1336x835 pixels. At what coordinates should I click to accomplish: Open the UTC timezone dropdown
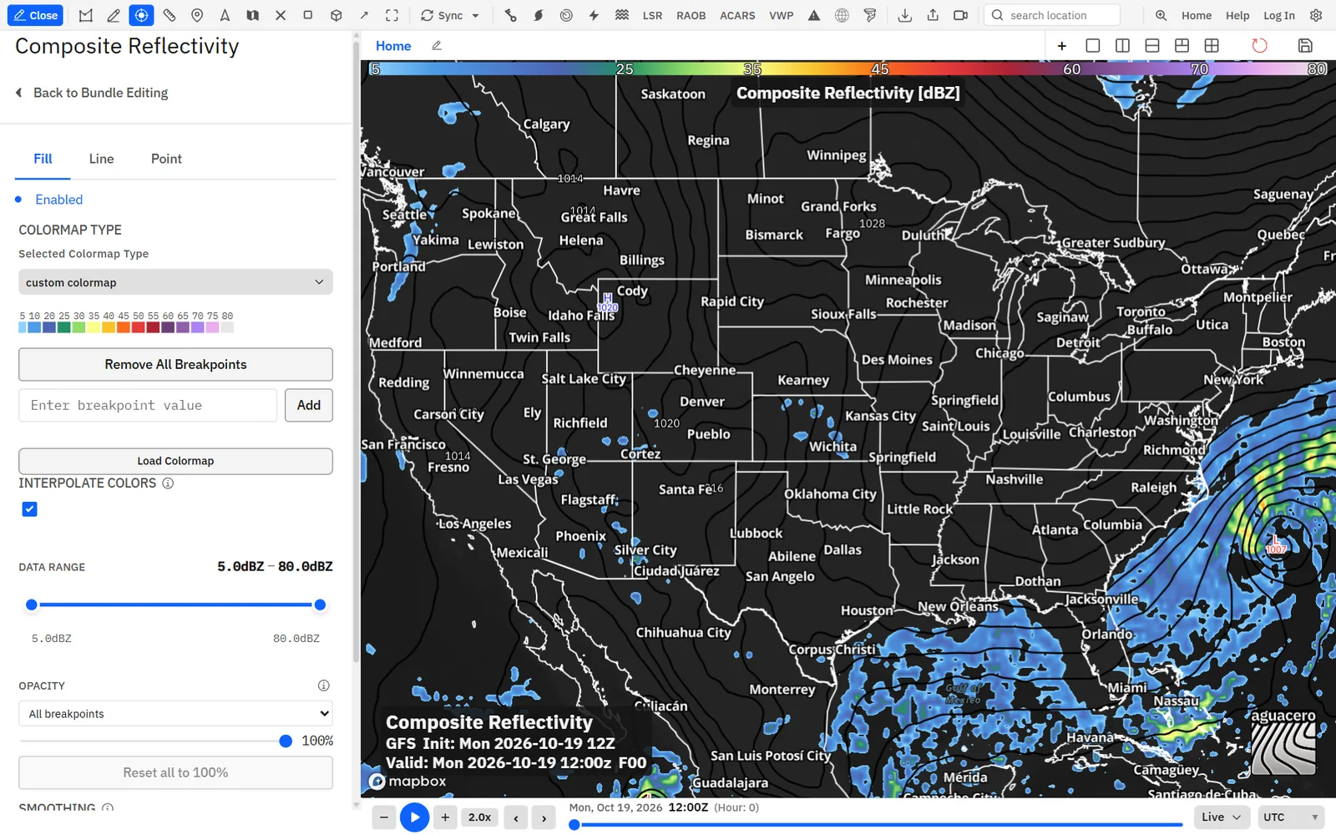point(1291,817)
